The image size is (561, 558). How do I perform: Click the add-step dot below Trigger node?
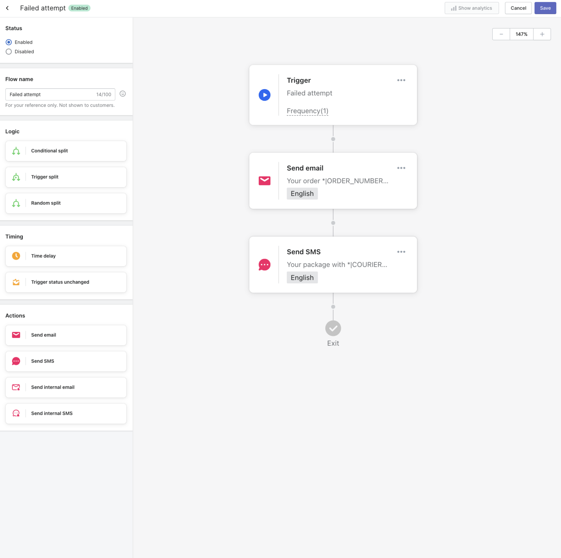tap(333, 139)
